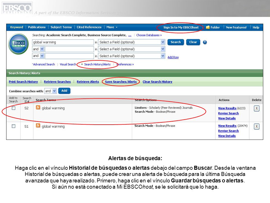The height and width of the screenshot is (203, 270).
Task: Click the Add Row link
Action: (173, 57)
